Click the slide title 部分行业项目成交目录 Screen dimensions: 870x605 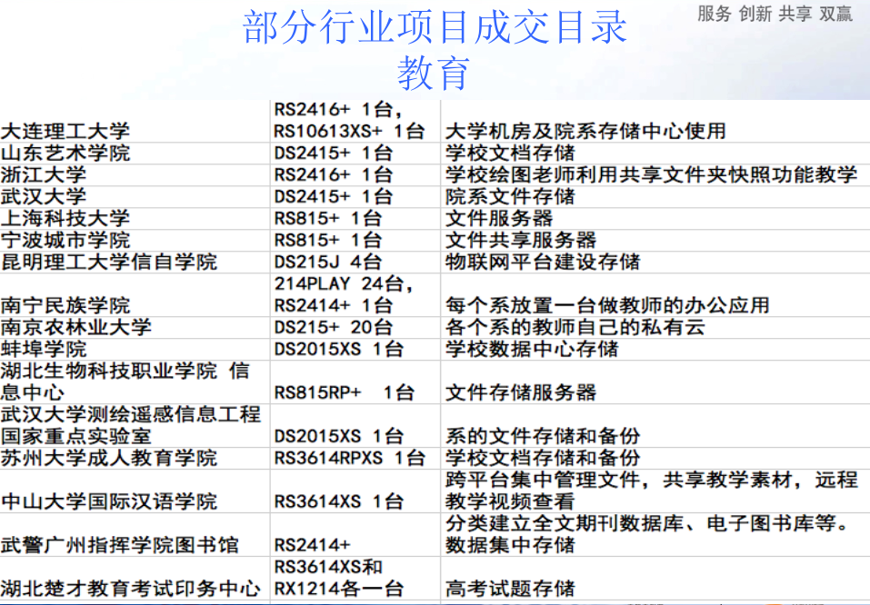pos(435,28)
